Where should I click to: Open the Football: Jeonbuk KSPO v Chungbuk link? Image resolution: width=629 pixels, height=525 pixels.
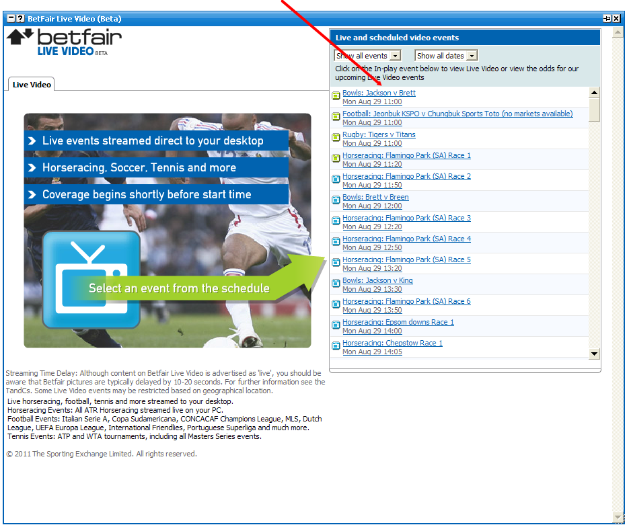(x=457, y=114)
